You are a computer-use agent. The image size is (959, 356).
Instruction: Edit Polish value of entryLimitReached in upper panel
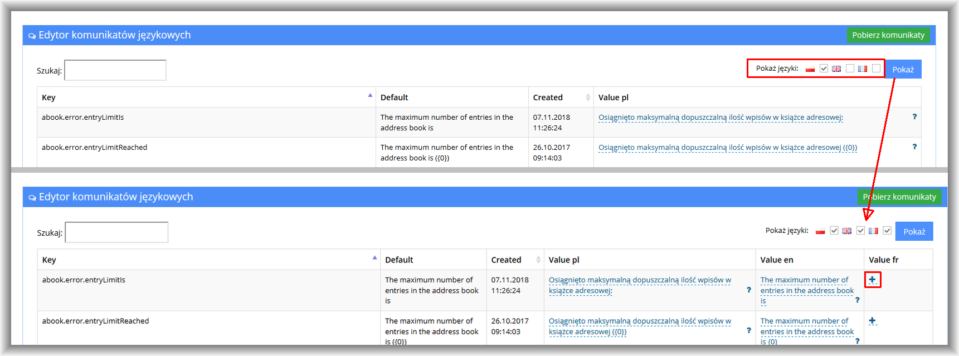pyautogui.click(x=728, y=148)
